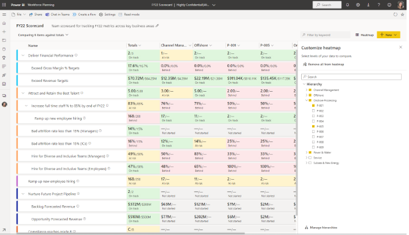The image size is (409, 235).
Task: Go to Home in left navigation
Action: coord(4,23)
